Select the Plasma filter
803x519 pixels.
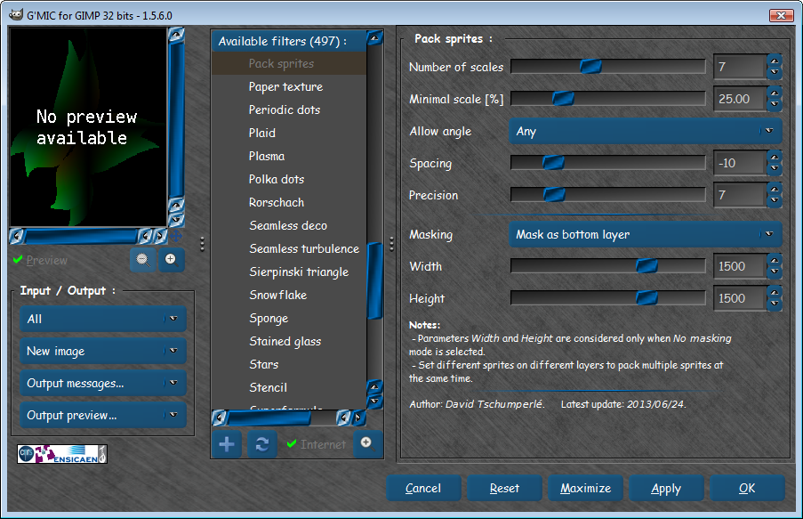tap(289, 156)
